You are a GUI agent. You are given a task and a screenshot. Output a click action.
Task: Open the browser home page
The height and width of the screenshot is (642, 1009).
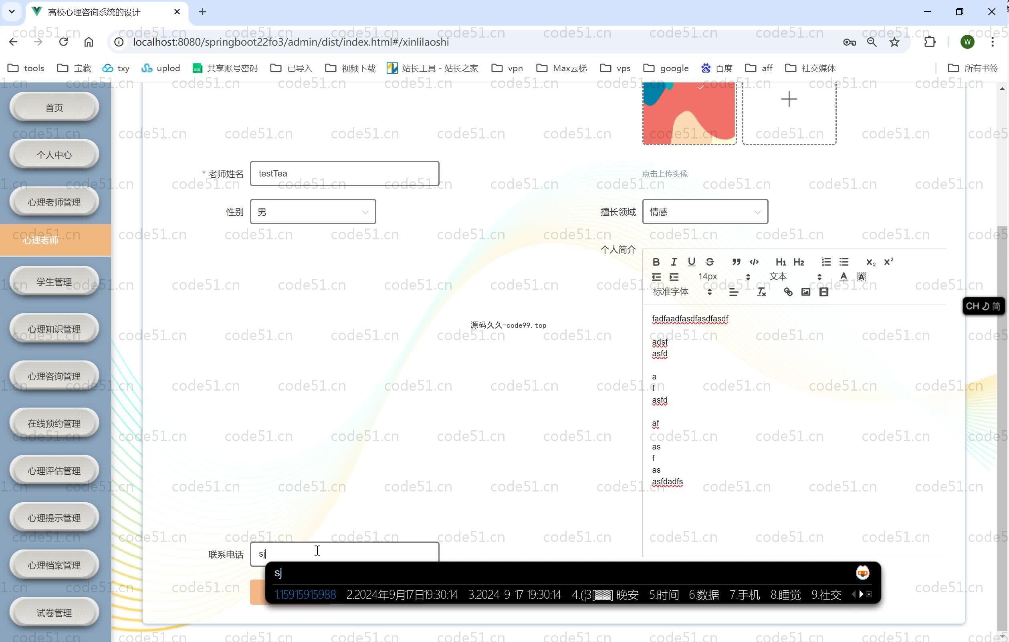[x=89, y=42]
